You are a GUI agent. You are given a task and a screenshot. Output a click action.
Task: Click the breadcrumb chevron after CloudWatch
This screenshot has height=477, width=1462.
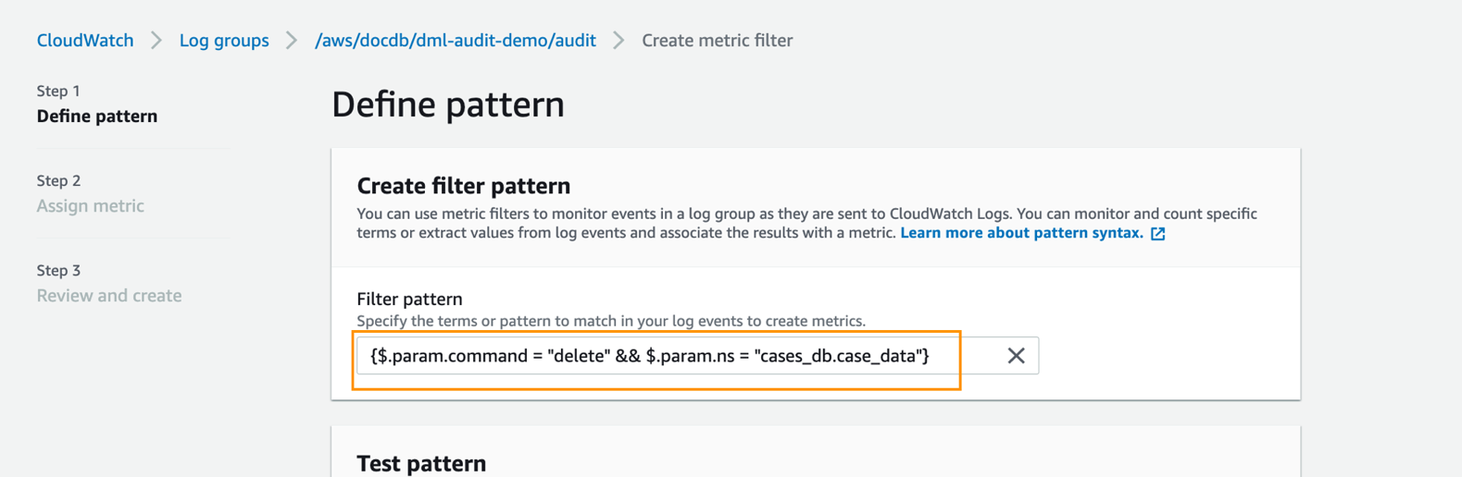(x=156, y=41)
